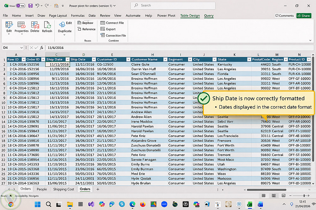Viewport: 316px width, 210px height.
Task: Click the Undo arrow in title bar
Action: tap(37, 6)
